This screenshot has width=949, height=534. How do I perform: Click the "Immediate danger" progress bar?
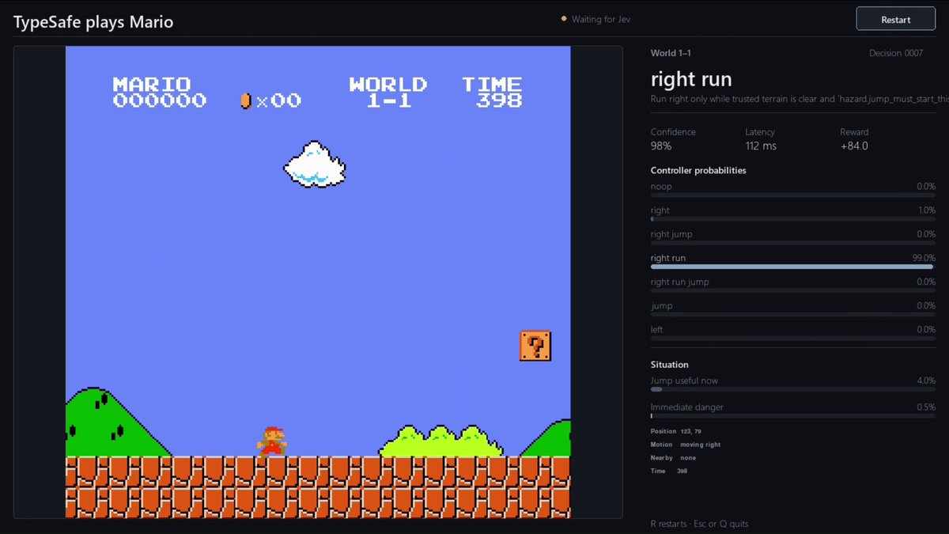793,415
